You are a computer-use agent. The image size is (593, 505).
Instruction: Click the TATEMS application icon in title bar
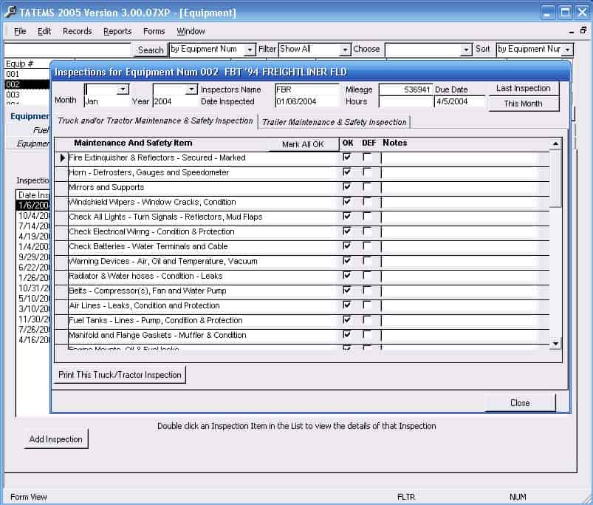click(x=10, y=11)
